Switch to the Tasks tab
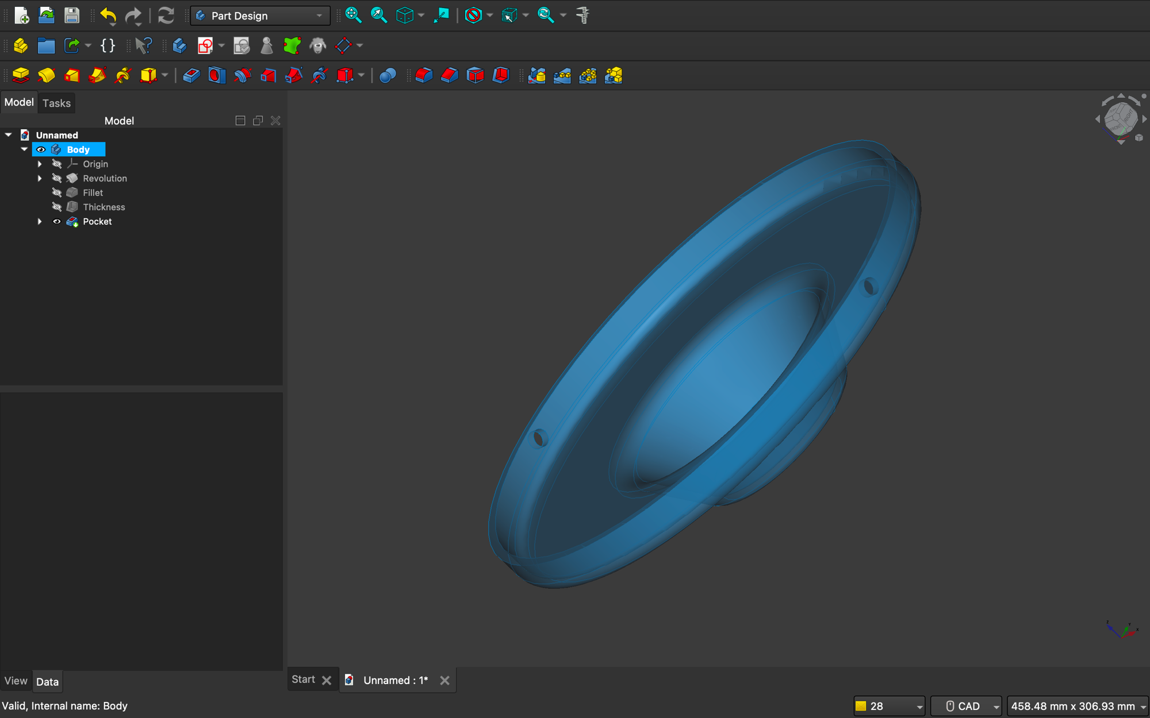Screen dimensions: 1150x718 (x=56, y=103)
